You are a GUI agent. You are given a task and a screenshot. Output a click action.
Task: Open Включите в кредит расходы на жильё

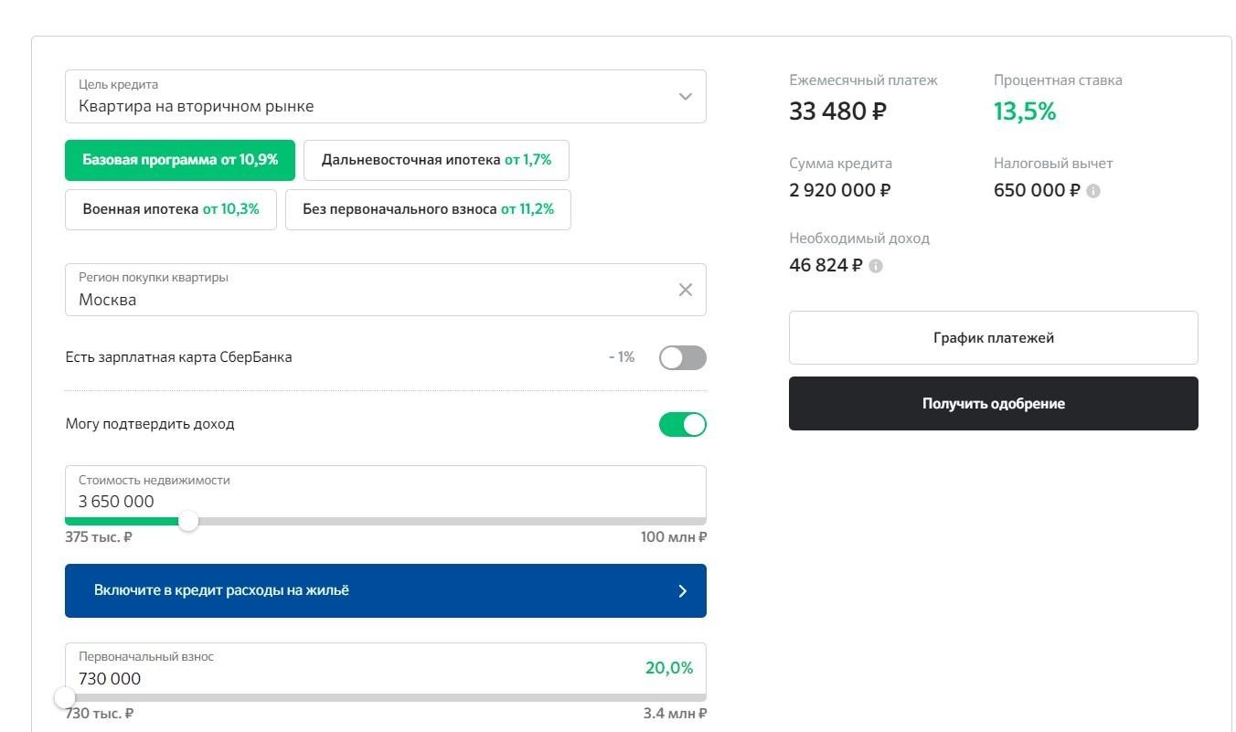tap(385, 591)
